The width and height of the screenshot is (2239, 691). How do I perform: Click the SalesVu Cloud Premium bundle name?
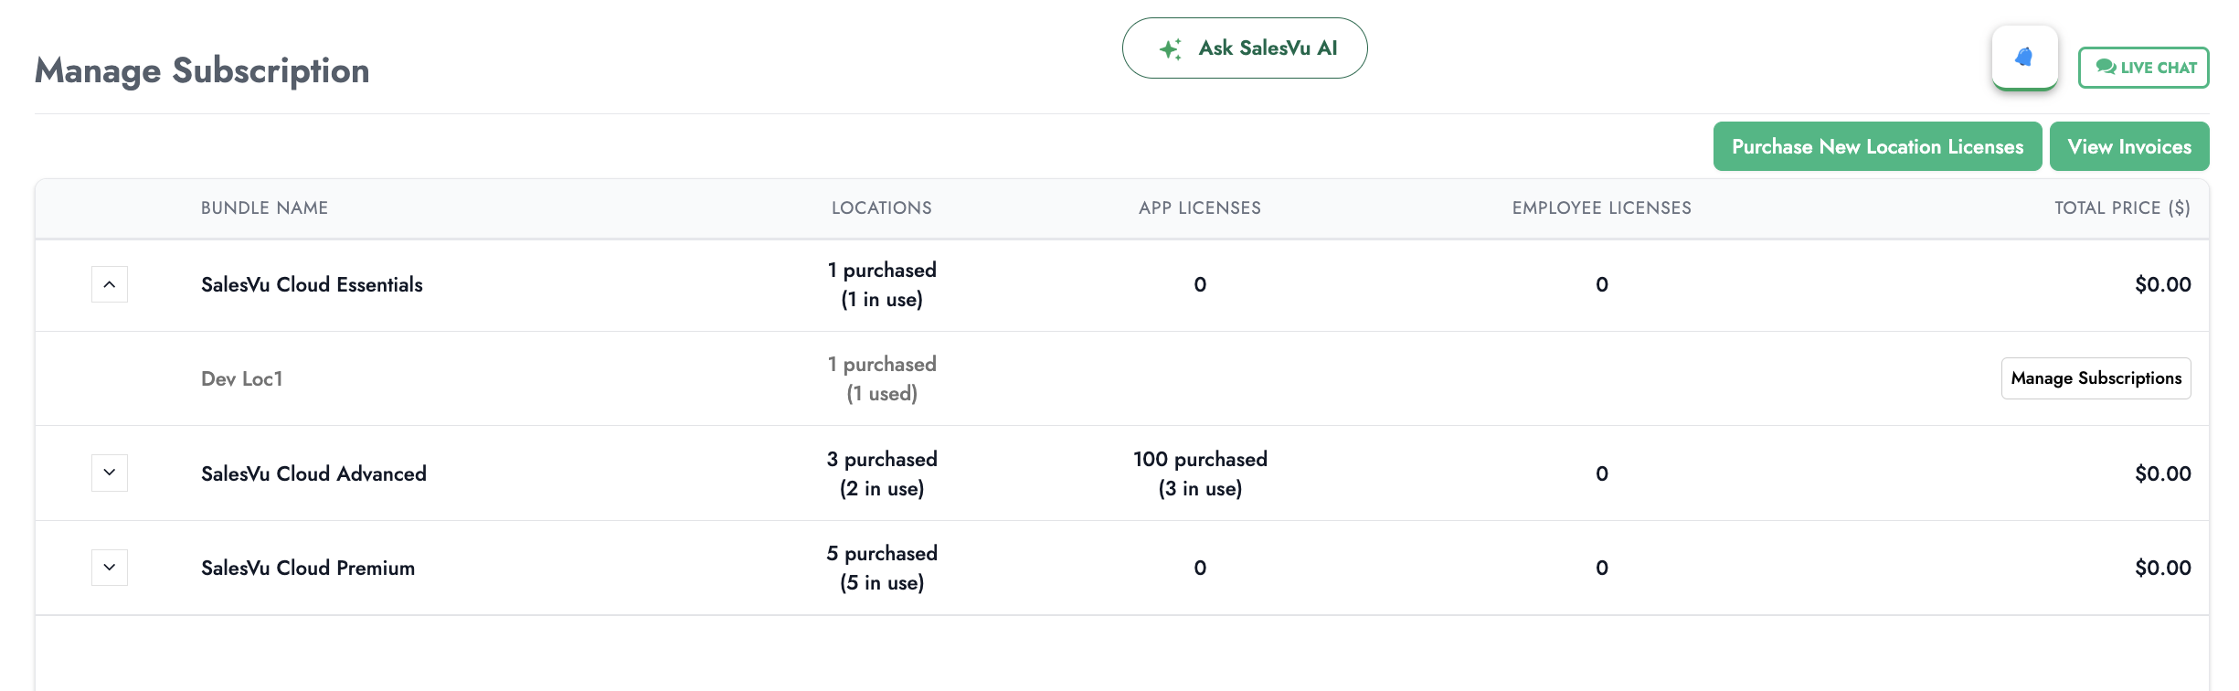tap(308, 569)
